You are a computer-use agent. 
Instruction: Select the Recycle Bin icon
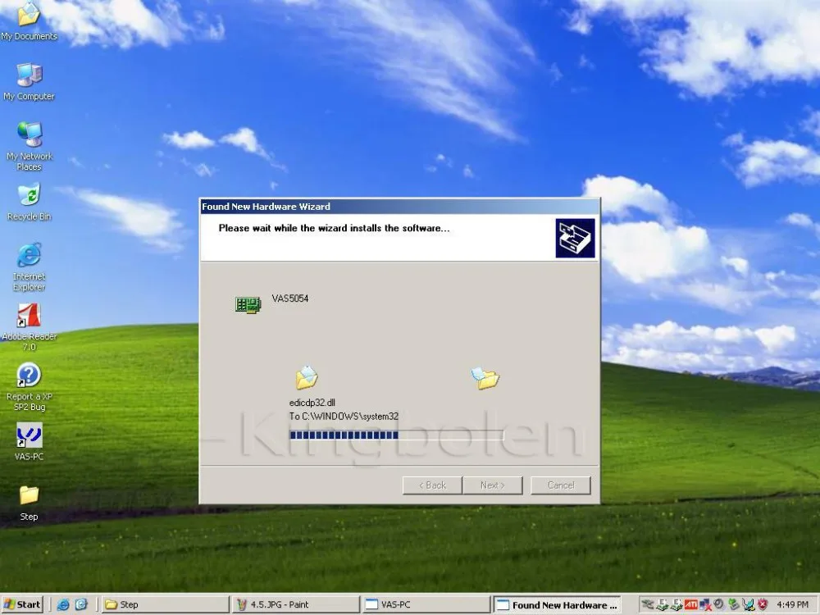(x=29, y=202)
